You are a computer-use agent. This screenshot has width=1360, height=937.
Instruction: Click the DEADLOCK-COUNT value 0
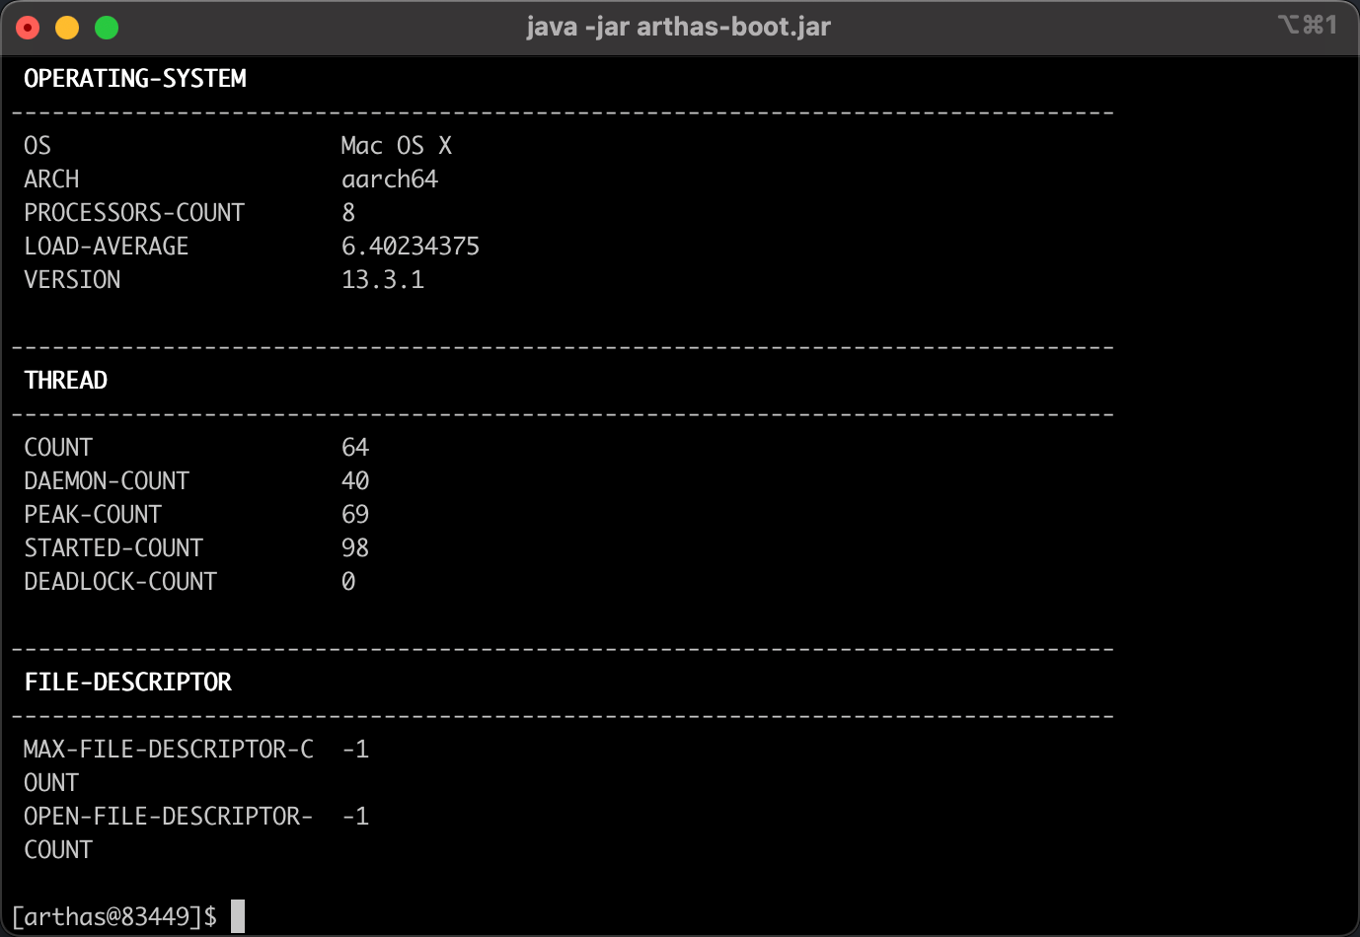click(348, 582)
